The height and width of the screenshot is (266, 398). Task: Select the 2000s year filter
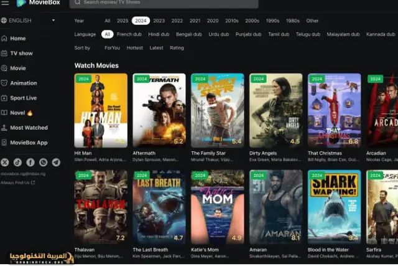[252, 21]
